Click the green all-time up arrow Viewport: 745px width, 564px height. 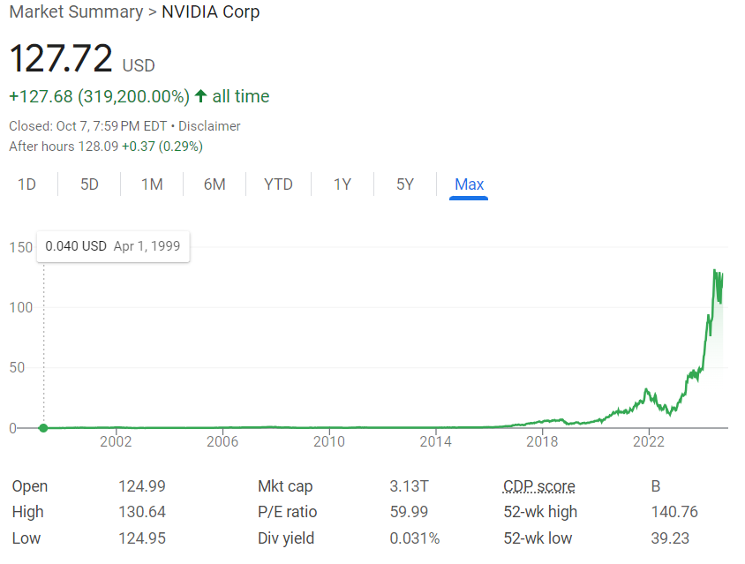[x=200, y=96]
